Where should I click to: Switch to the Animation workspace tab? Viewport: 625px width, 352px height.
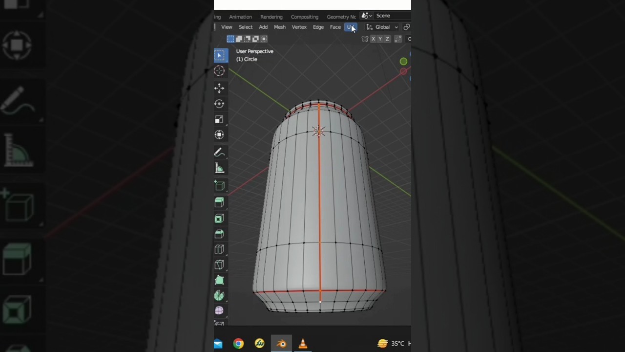tap(241, 17)
